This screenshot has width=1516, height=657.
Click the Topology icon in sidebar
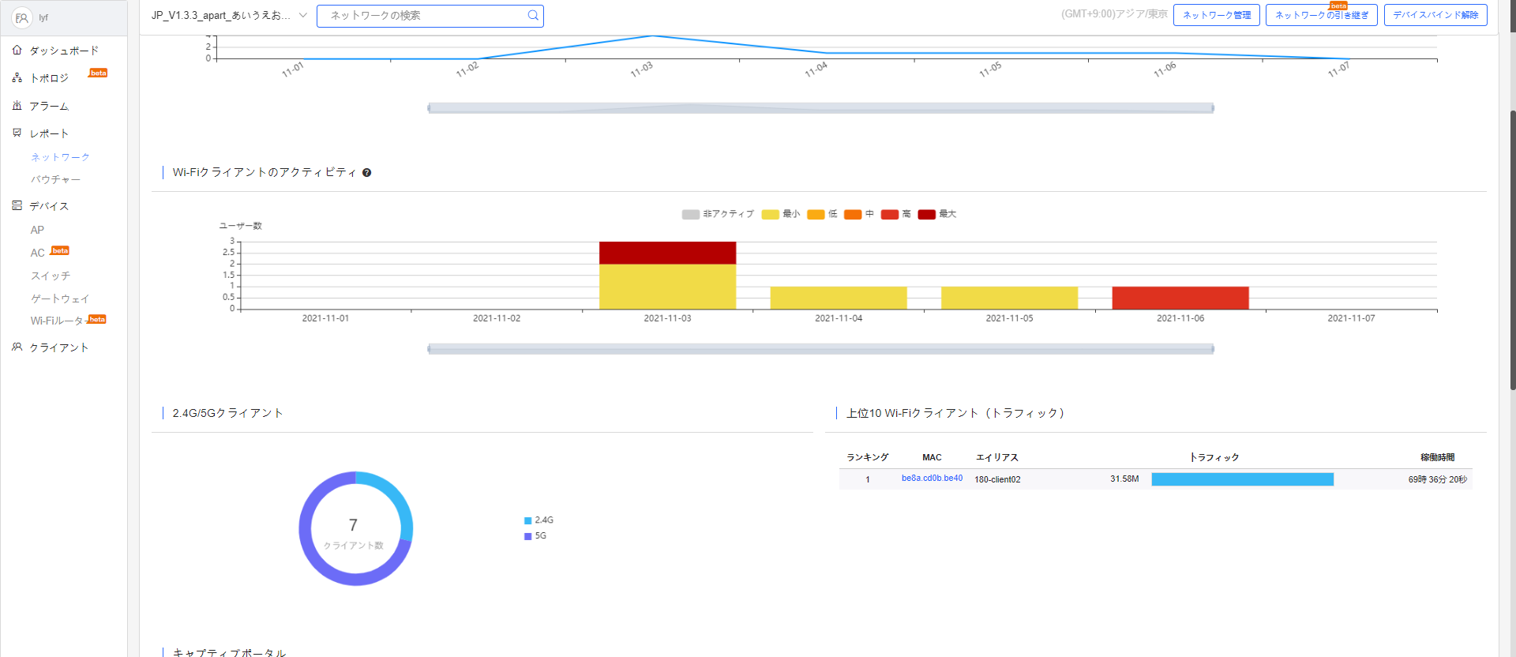17,77
